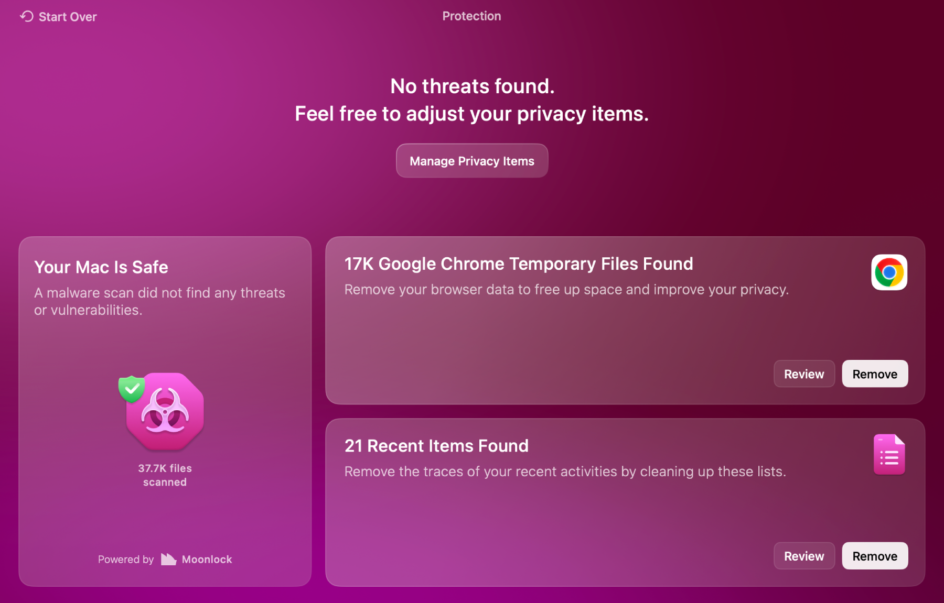Review the Chrome temporary files
This screenshot has width=944, height=603.
click(x=804, y=374)
